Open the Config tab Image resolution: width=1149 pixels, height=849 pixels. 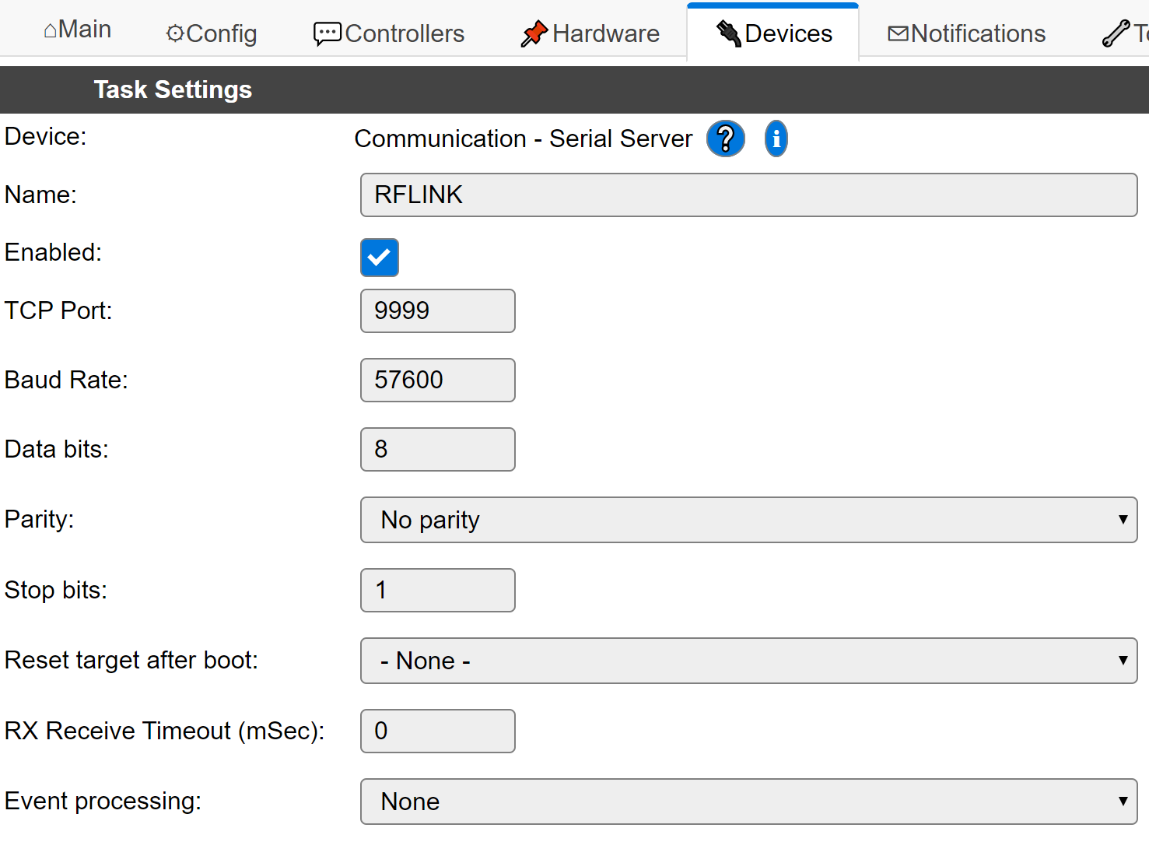211,33
